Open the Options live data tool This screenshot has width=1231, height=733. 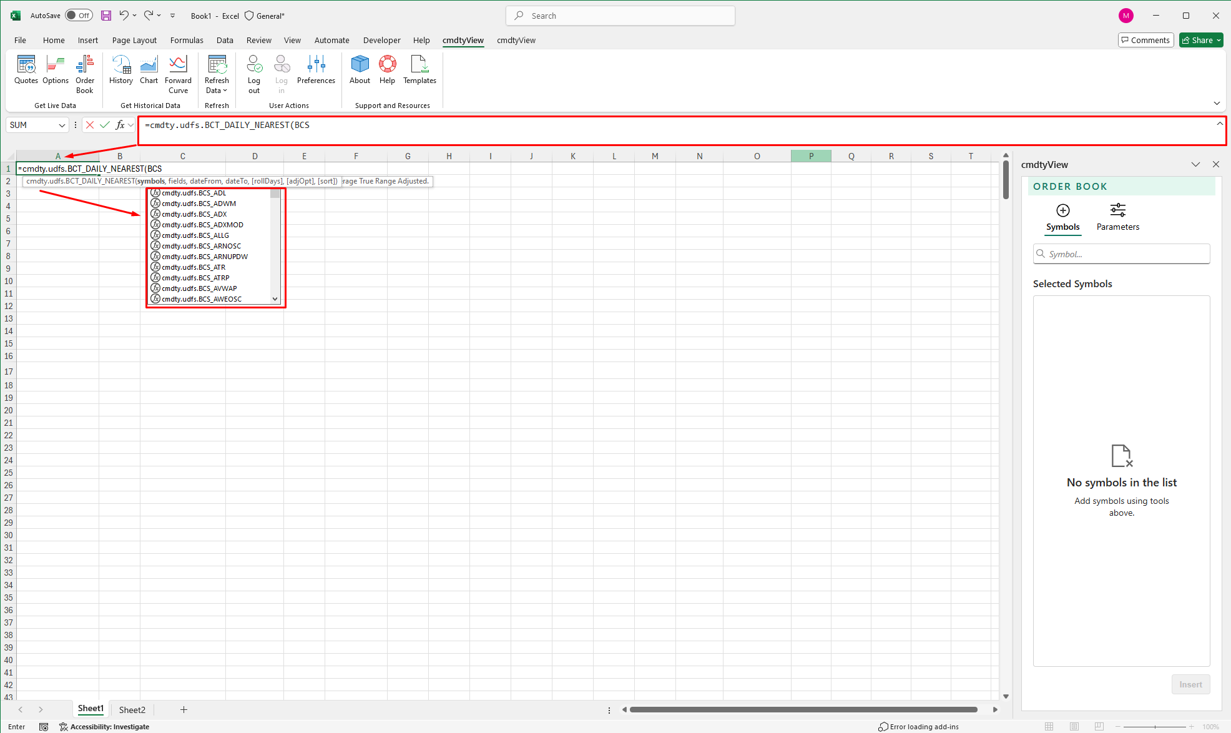pyautogui.click(x=56, y=70)
